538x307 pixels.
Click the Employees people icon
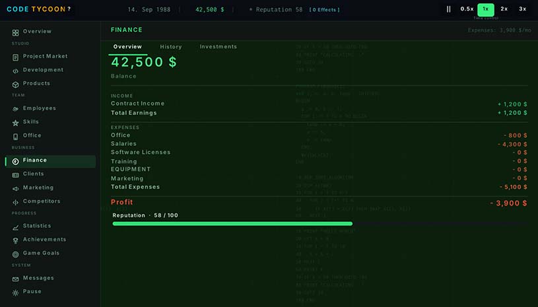click(x=15, y=109)
